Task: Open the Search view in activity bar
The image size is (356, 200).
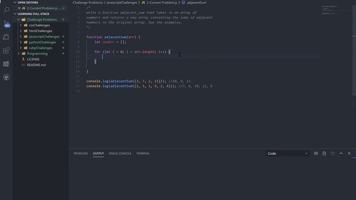Action: click(6, 10)
